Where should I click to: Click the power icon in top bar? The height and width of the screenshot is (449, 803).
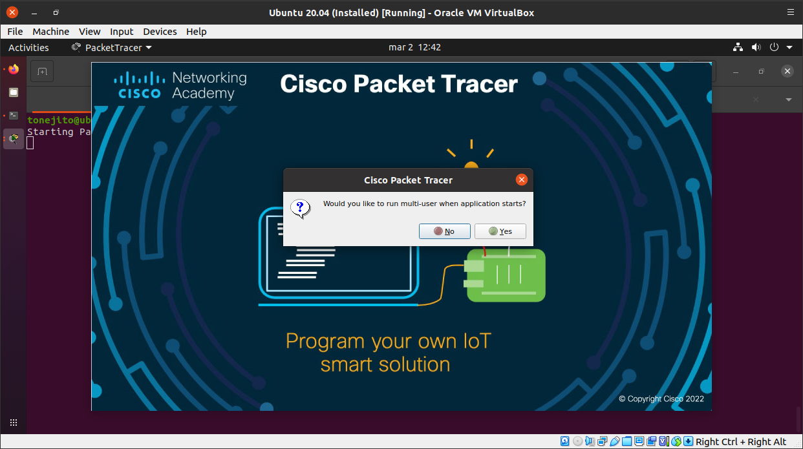tap(774, 48)
